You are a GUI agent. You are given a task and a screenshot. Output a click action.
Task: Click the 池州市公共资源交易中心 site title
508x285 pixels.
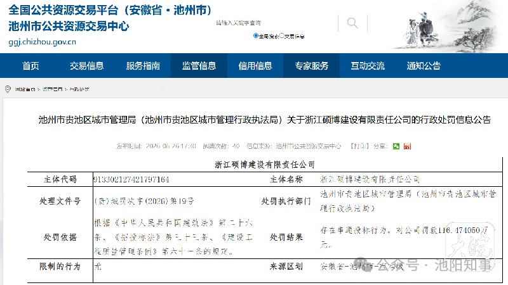click(x=69, y=26)
